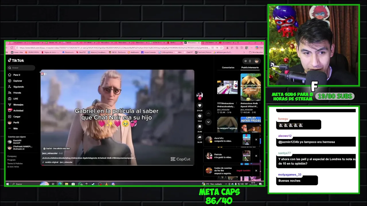Open the LIVE section
The image size is (367, 206).
click(x=13, y=99)
